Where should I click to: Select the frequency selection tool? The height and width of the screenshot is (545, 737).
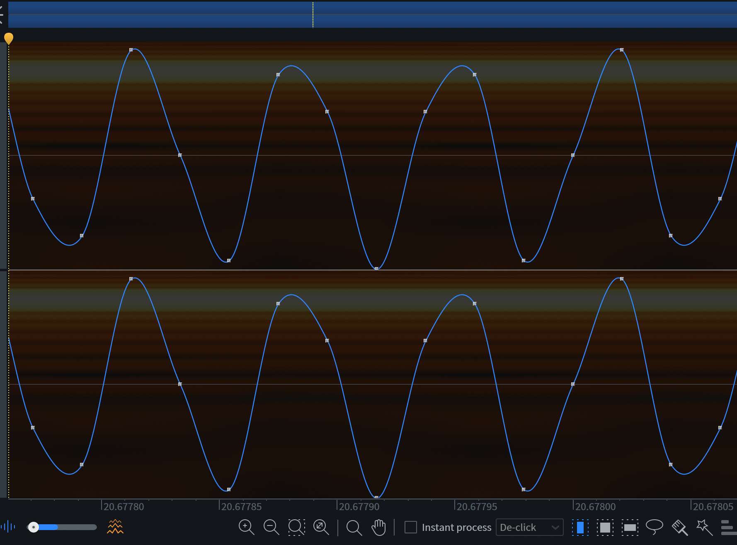tap(630, 528)
